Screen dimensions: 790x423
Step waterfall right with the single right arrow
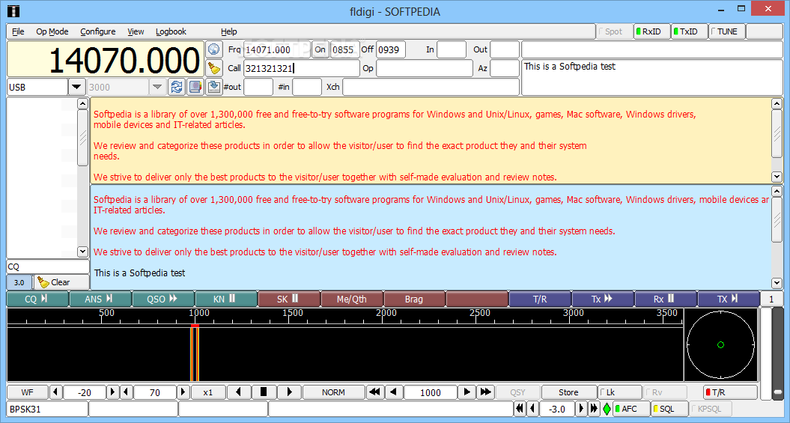click(289, 392)
